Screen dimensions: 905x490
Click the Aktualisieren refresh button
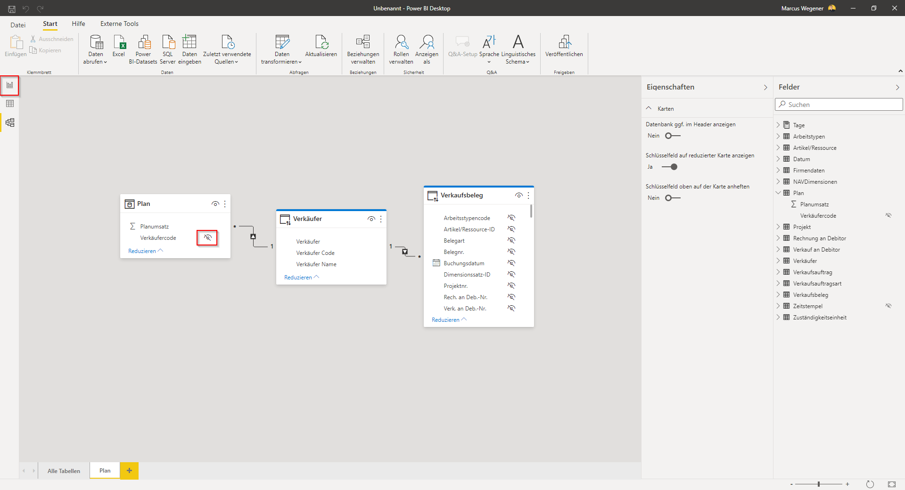tap(321, 46)
